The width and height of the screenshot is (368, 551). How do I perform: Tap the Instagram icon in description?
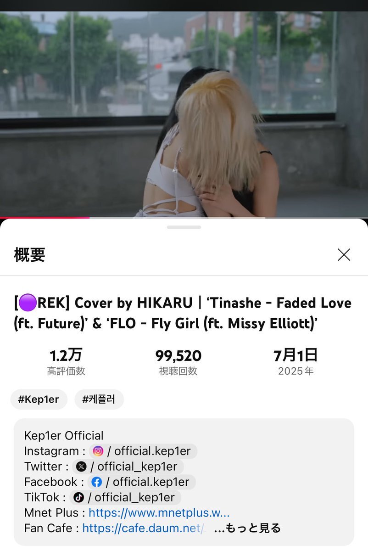pos(98,451)
